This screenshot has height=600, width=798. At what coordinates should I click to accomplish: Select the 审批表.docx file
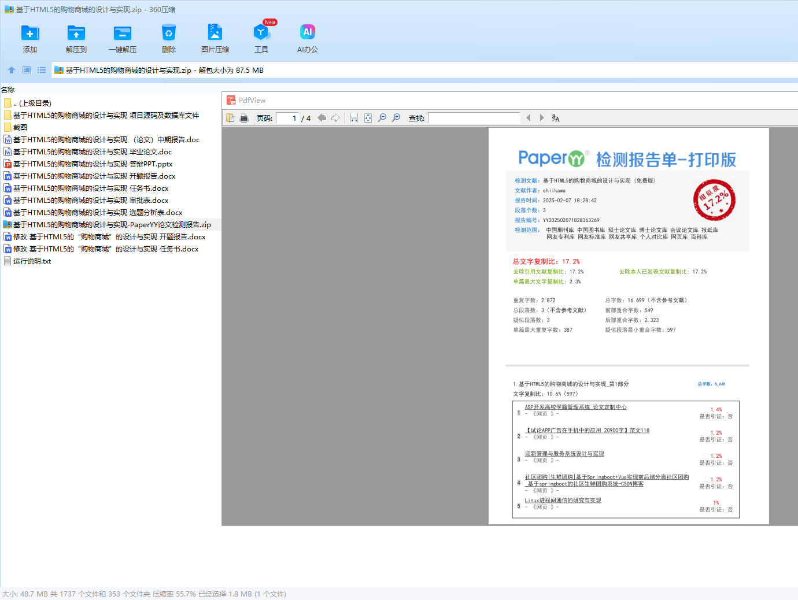pos(86,200)
